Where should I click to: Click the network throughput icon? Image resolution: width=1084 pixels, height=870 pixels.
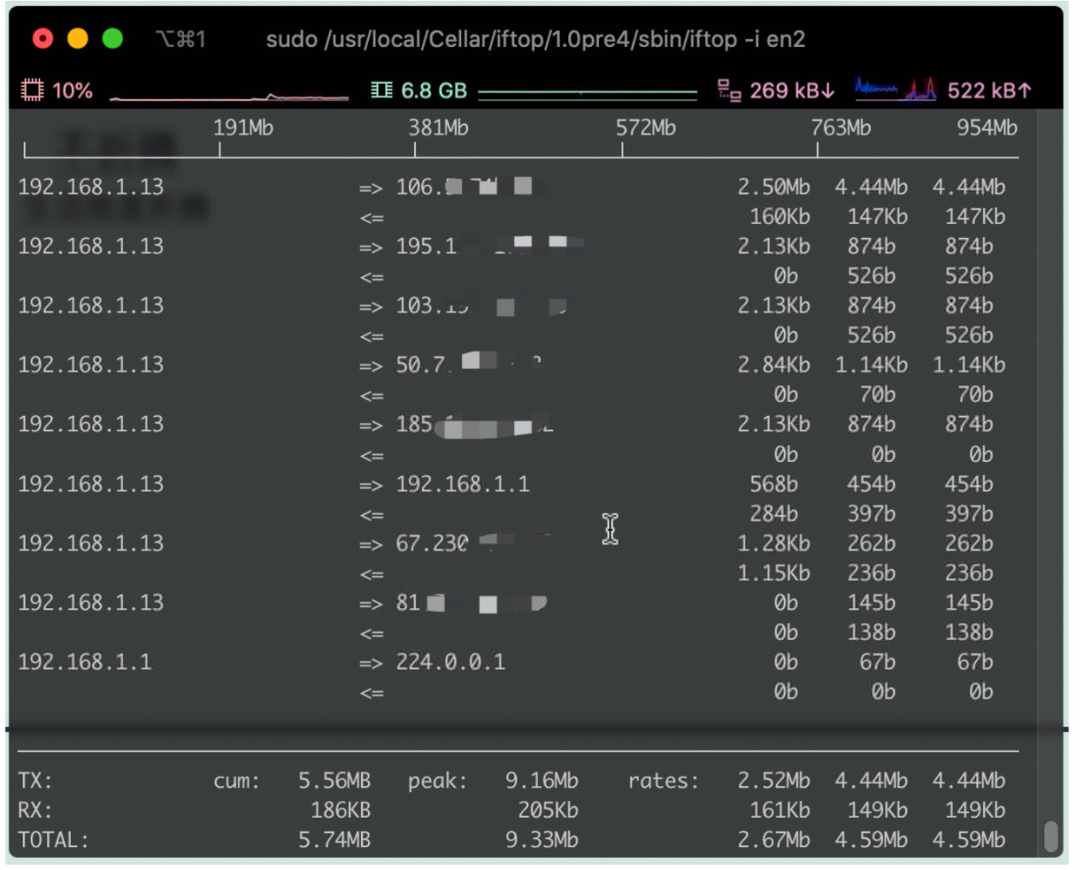(x=729, y=90)
